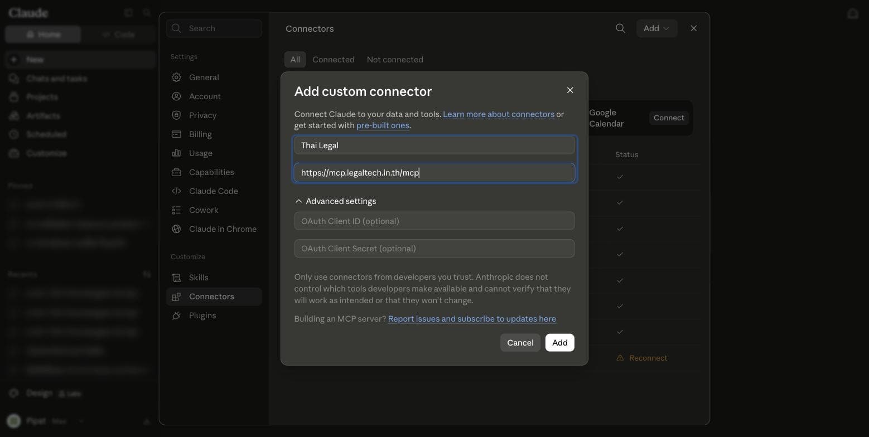Open Billing settings
The width and height of the screenshot is (869, 437).
[x=214, y=134]
